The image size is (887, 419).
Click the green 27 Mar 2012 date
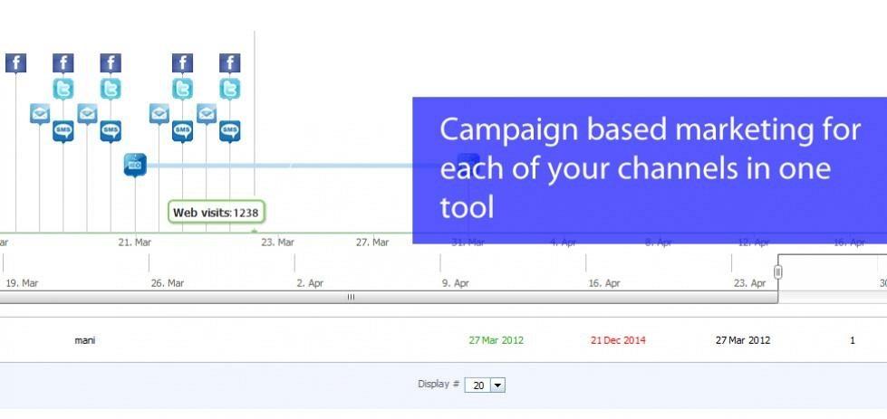click(496, 341)
